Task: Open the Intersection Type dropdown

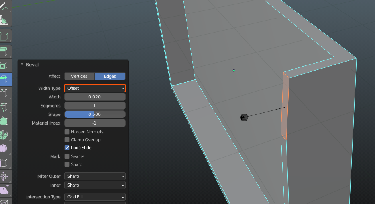Action: [95, 197]
